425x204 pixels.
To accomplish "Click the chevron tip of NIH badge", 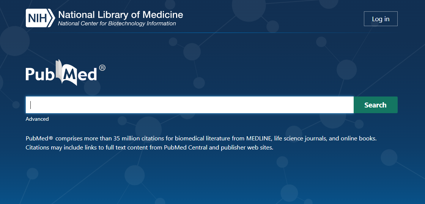I will coord(52,18).
